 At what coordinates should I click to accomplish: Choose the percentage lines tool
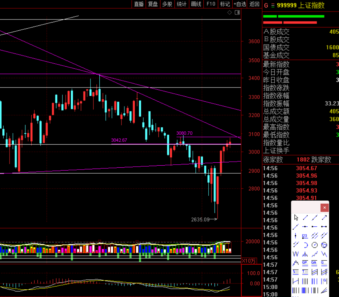click(295, 272)
